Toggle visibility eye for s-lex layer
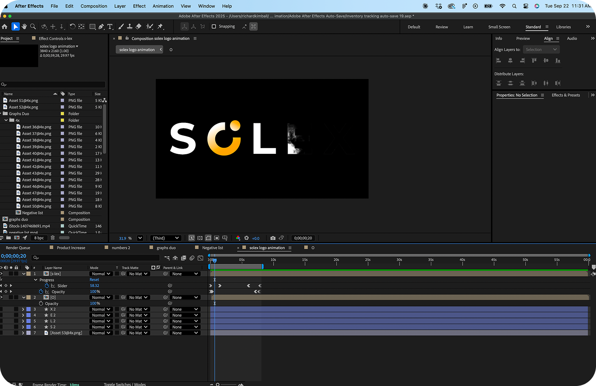 tap(1, 274)
